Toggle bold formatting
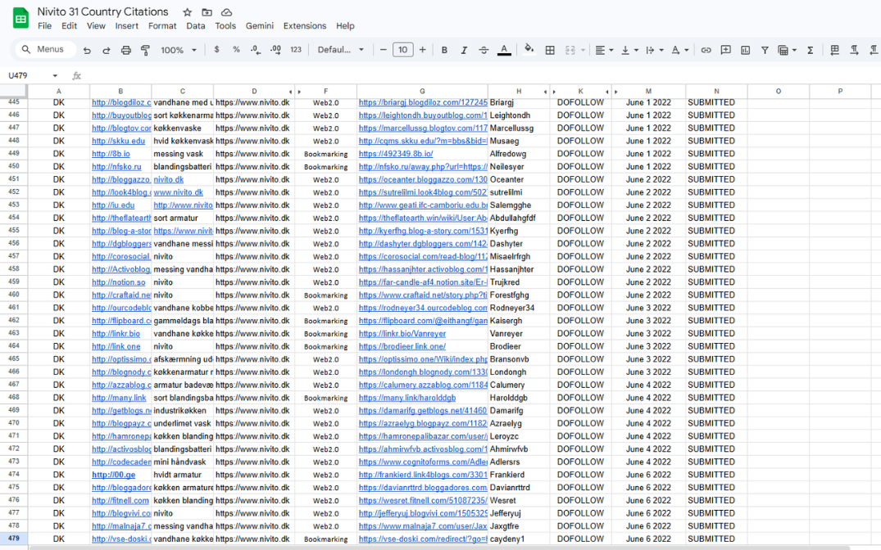 pos(444,50)
